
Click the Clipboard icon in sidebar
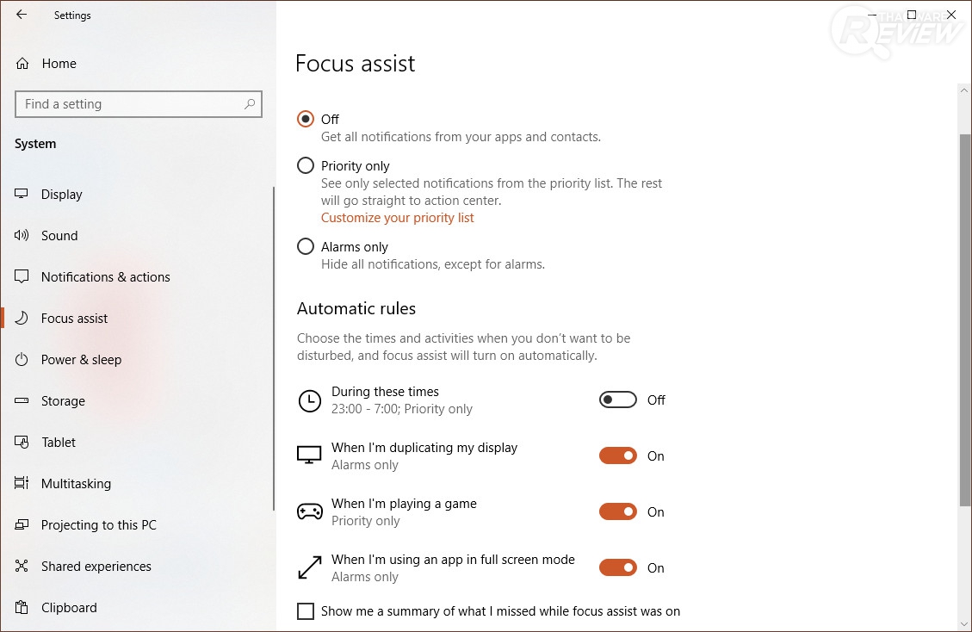(x=22, y=608)
